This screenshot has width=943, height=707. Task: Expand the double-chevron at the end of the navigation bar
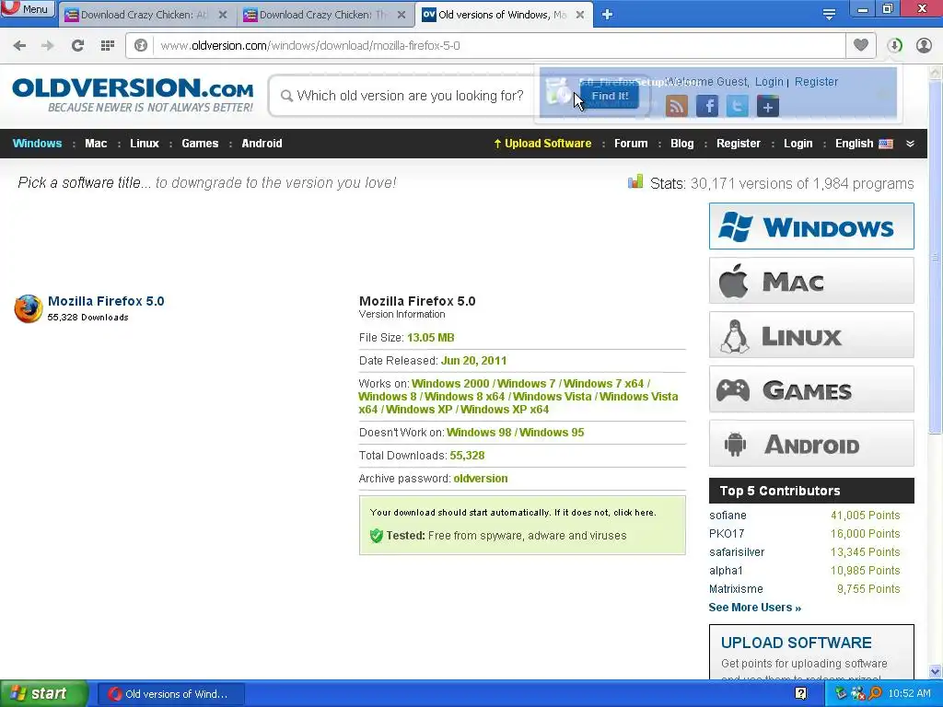[x=910, y=144]
